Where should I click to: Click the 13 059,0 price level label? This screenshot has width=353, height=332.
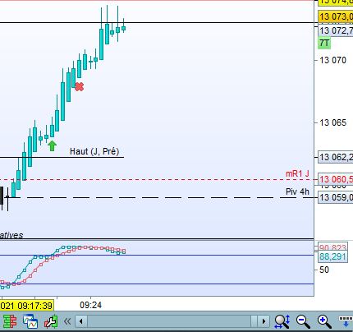[x=336, y=197]
